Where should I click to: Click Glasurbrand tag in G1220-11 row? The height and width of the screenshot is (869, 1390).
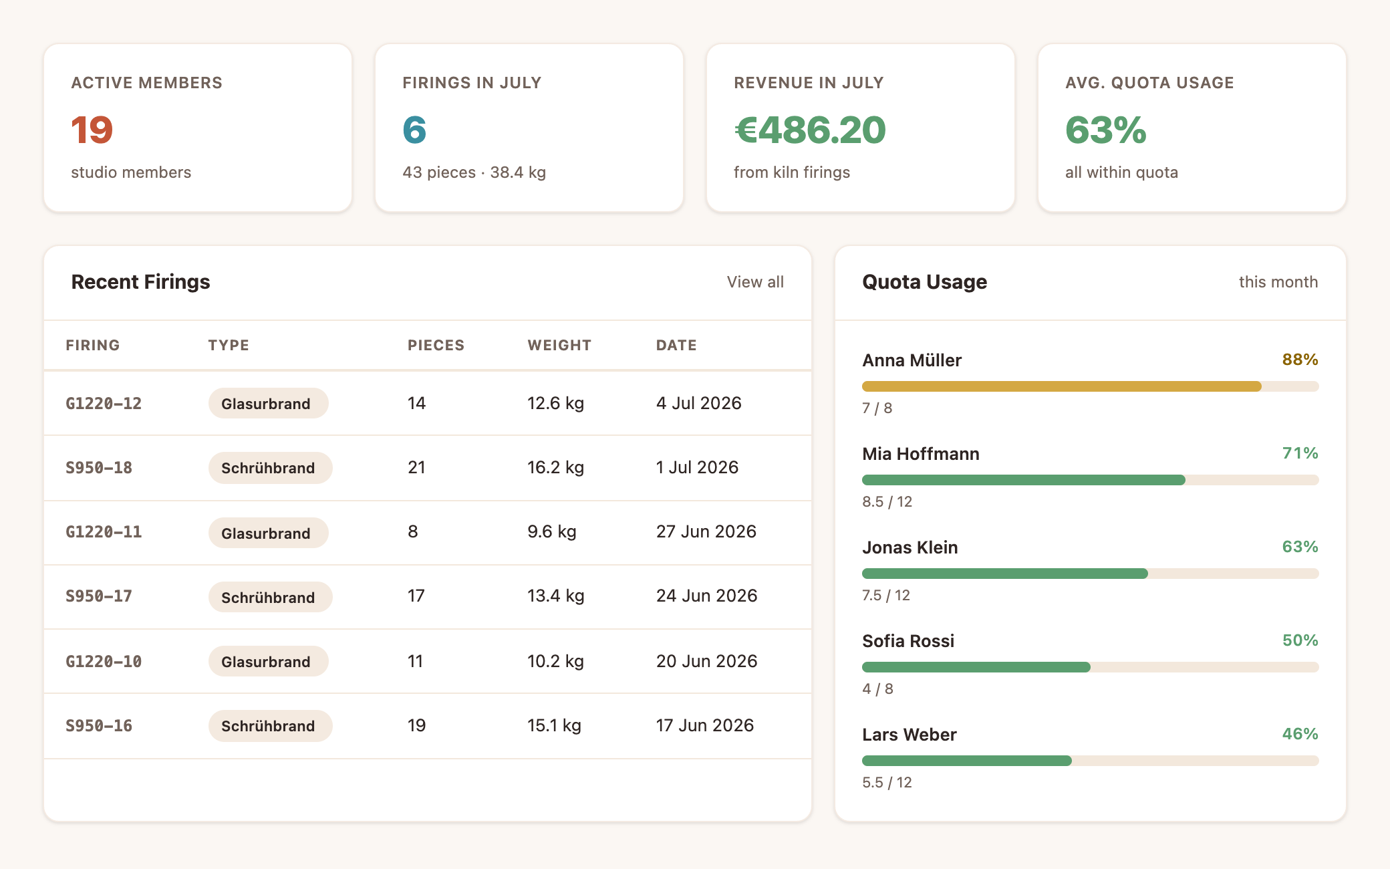pyautogui.click(x=268, y=533)
